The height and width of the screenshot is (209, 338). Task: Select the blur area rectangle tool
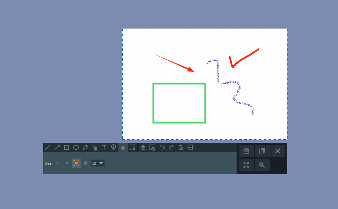[132, 147]
